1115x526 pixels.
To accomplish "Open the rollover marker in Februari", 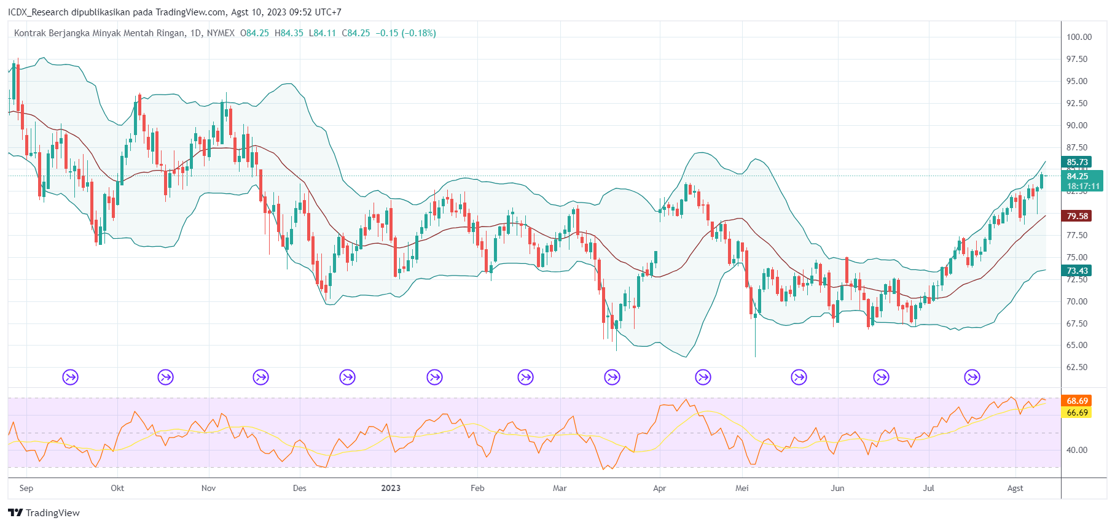I will coord(526,377).
